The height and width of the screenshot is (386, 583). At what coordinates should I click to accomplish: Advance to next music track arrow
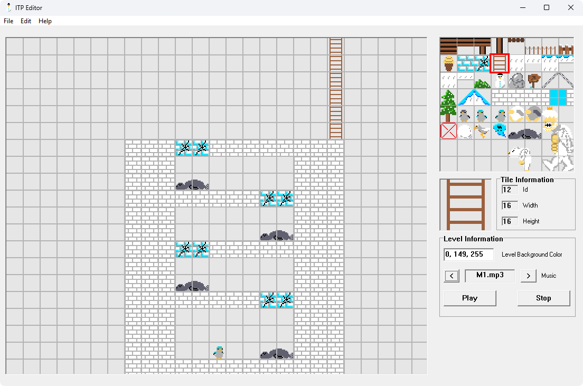point(528,276)
